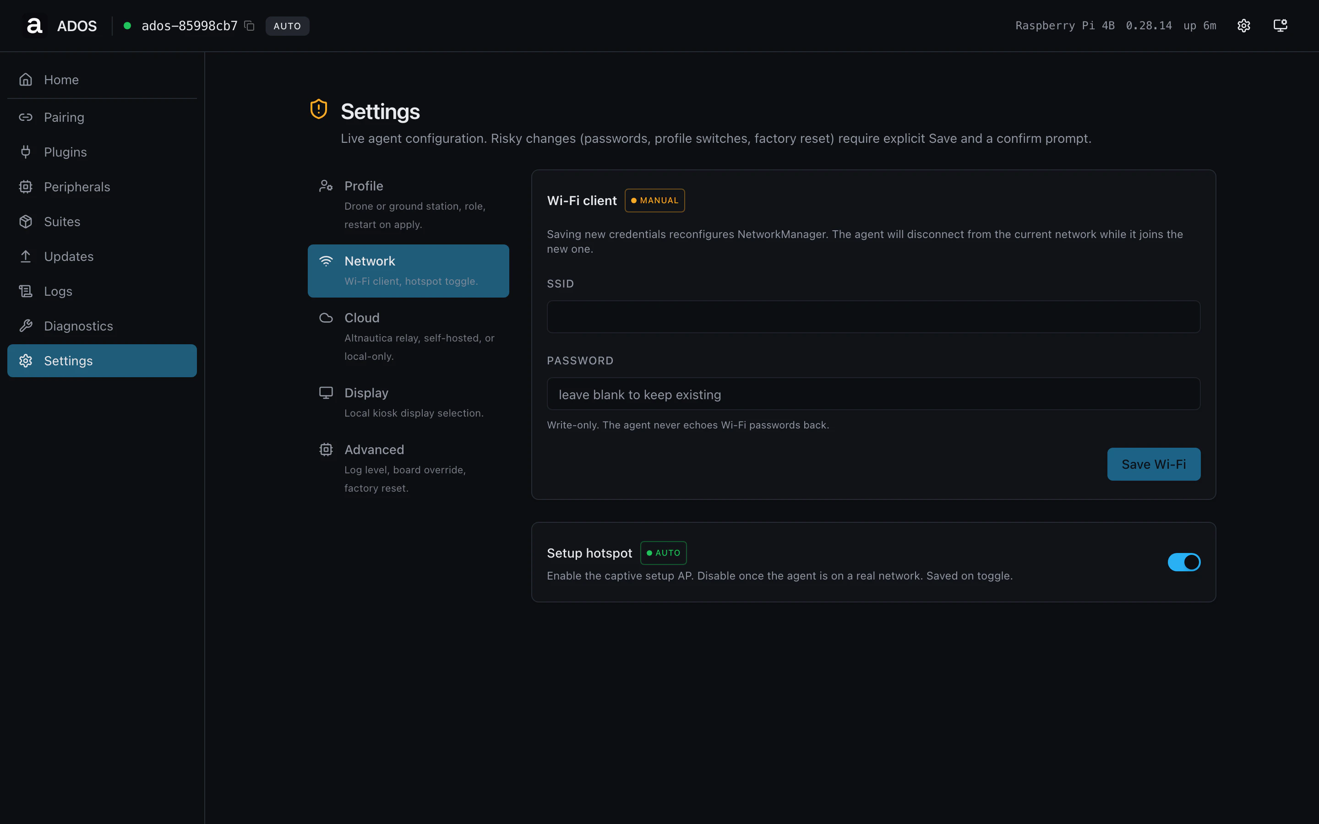Switch to the Cloud settings tab
The width and height of the screenshot is (1319, 824).
coord(408,337)
